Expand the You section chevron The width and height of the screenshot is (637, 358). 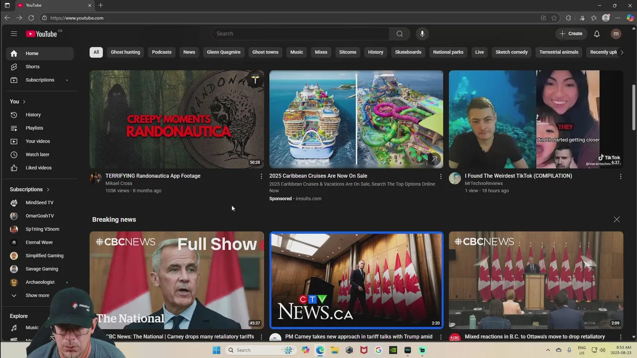(x=24, y=102)
